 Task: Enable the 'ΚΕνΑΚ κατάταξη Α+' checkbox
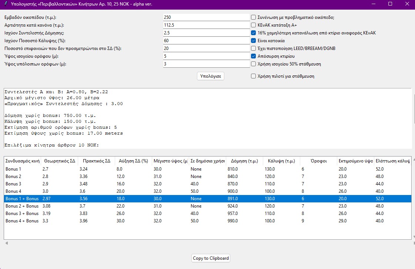pyautogui.click(x=253, y=25)
